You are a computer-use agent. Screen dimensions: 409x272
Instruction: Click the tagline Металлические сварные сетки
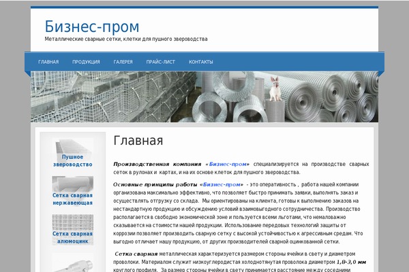point(126,39)
